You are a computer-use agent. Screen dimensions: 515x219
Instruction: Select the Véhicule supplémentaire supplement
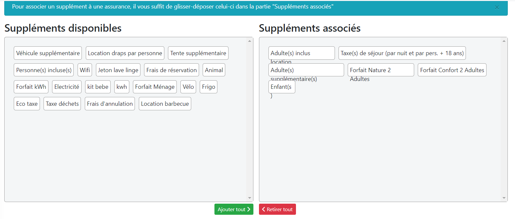[x=48, y=53]
